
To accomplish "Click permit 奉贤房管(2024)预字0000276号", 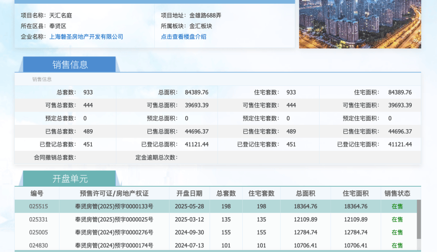I will 114,232.
